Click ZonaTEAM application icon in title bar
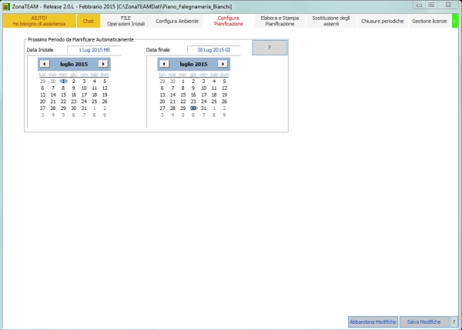Viewport: 462px width, 330px height. [x=6, y=6]
